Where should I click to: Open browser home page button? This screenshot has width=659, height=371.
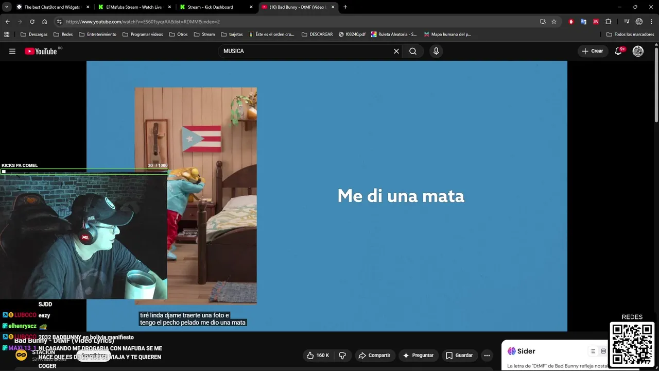[44, 22]
